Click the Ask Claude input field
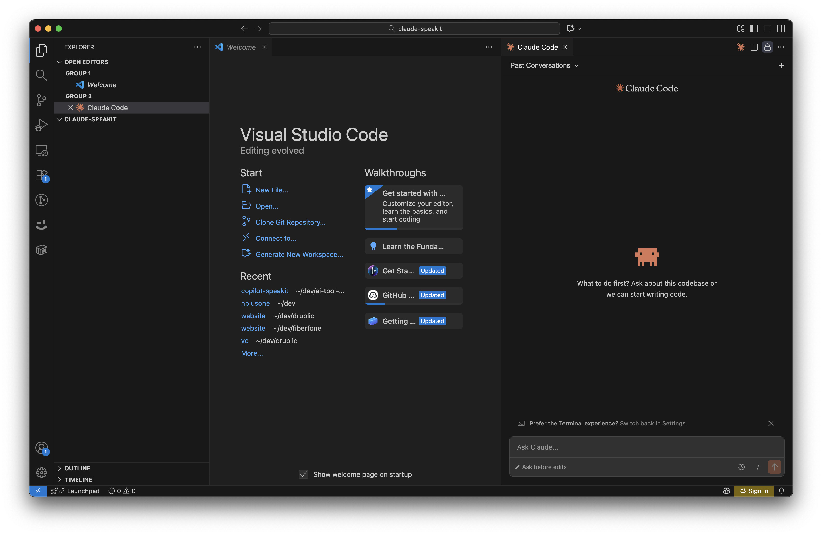The width and height of the screenshot is (822, 535). tap(646, 447)
